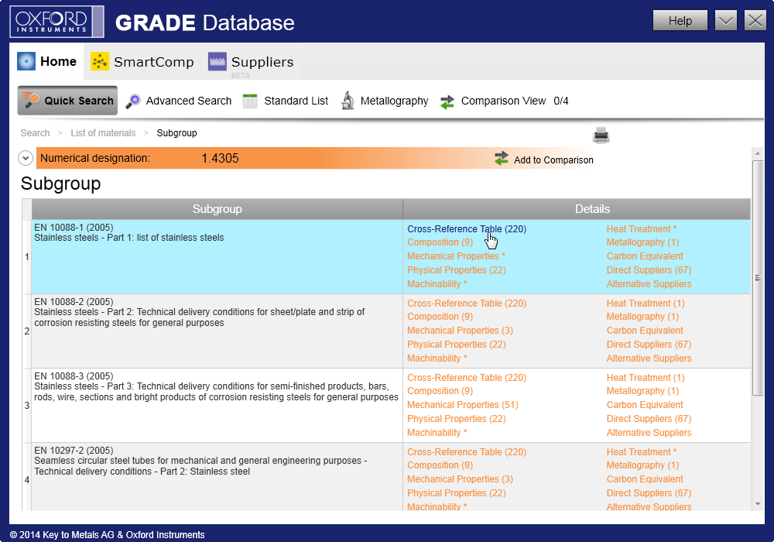774x542 pixels.
Task: Click the Oxford Instruments logo
Action: click(57, 22)
